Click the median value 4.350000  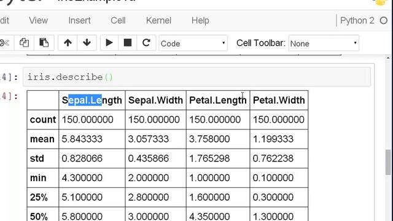coord(209,216)
